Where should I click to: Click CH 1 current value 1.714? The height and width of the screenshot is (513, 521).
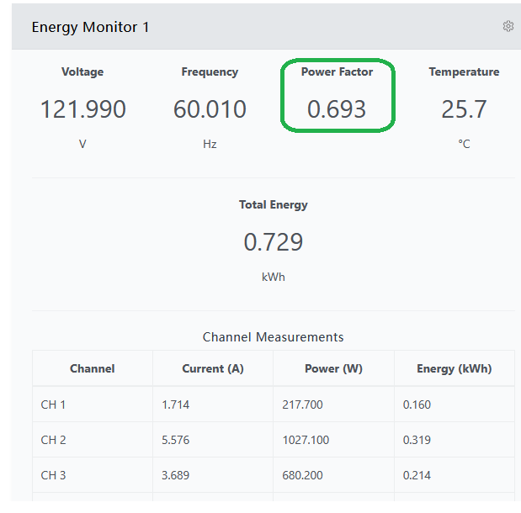pos(175,405)
